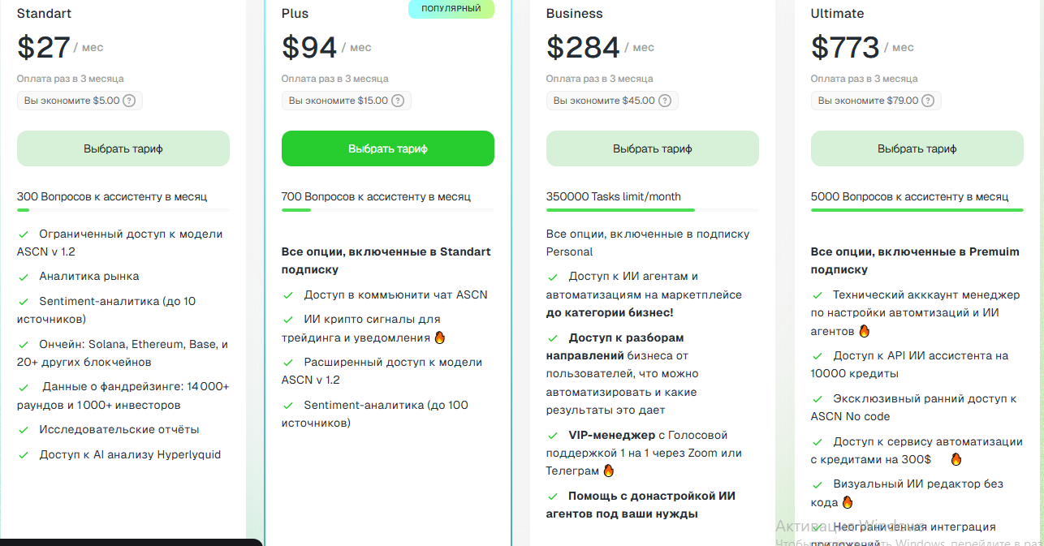
Task: Choose the Business plan button
Action: 653,148
